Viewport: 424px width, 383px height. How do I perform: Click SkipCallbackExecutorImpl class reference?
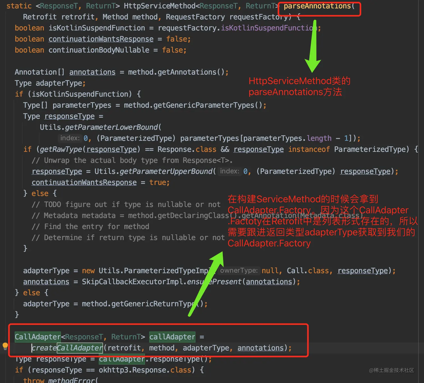[x=132, y=282]
